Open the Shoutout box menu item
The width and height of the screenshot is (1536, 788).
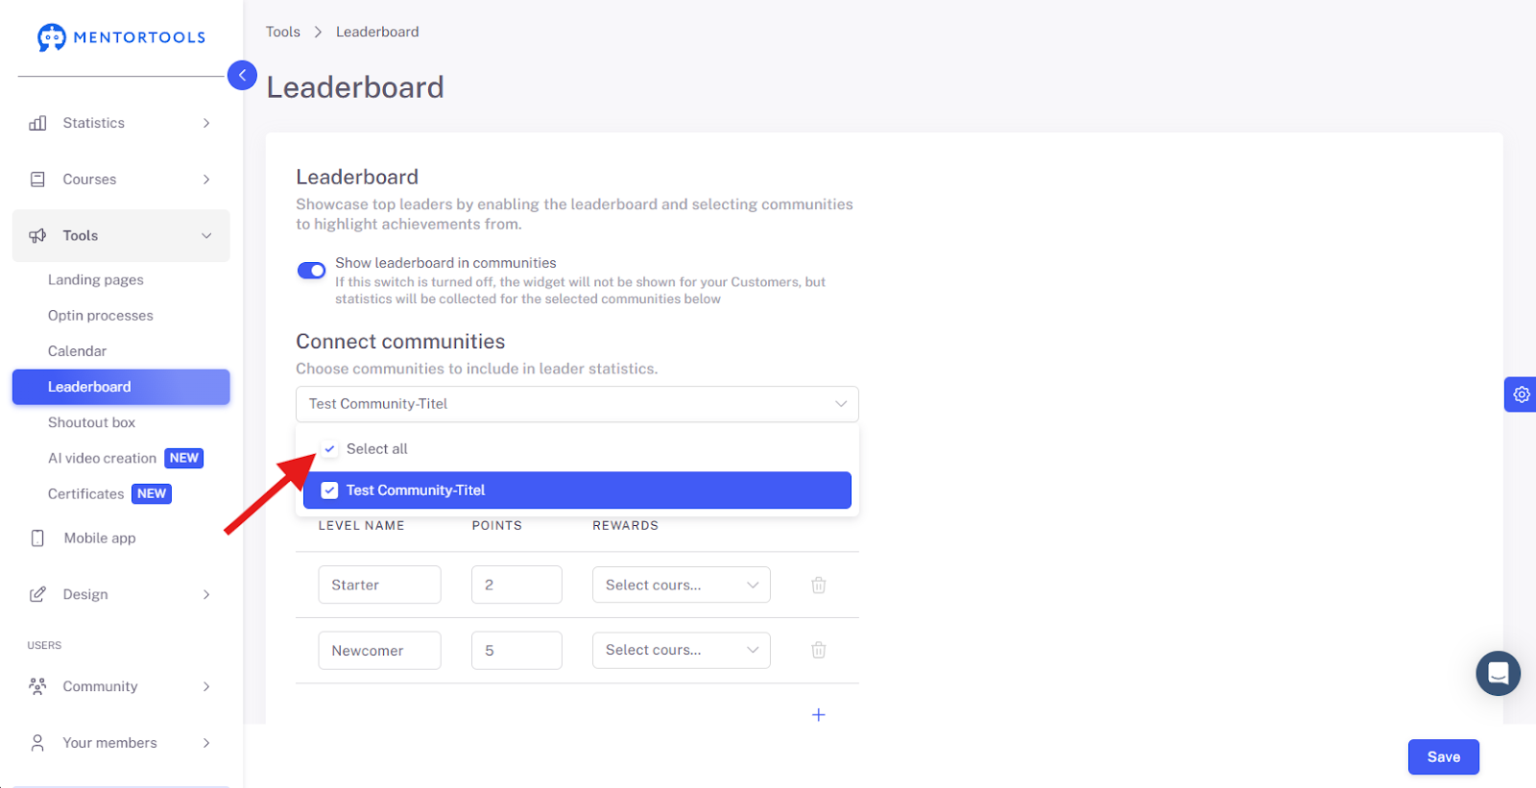tap(92, 422)
